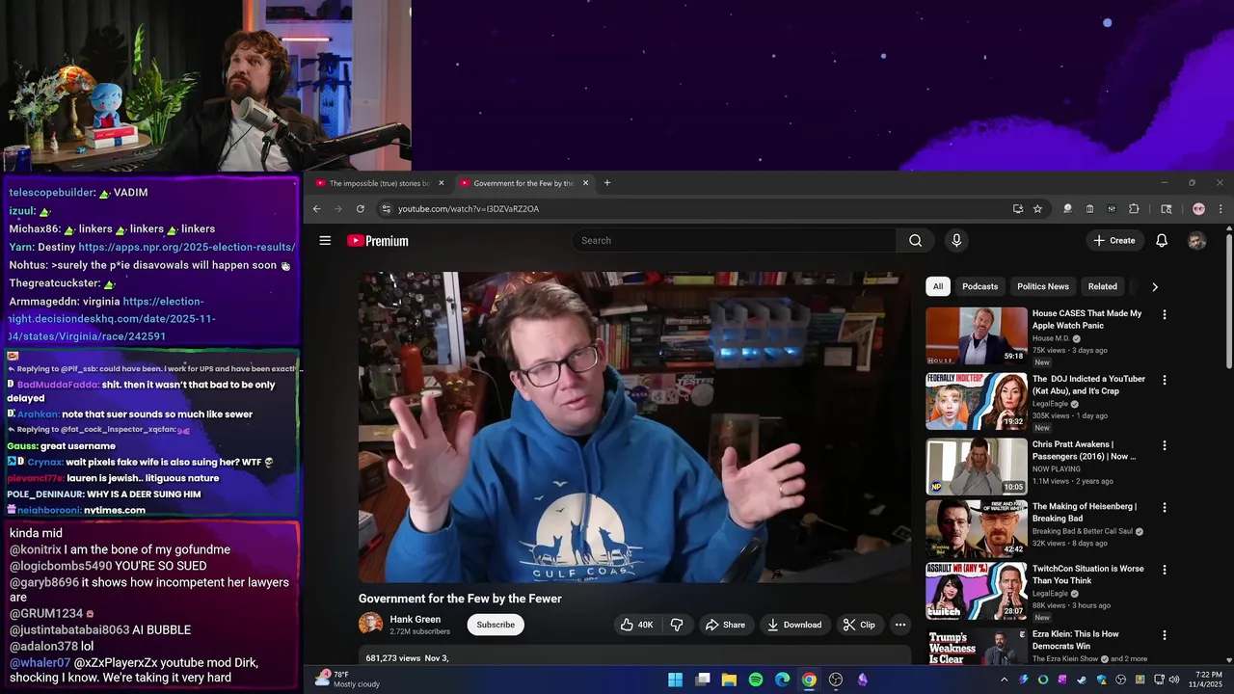Close the 'Government for the Few' tab
Image resolution: width=1234 pixels, height=694 pixels.
pyautogui.click(x=585, y=183)
